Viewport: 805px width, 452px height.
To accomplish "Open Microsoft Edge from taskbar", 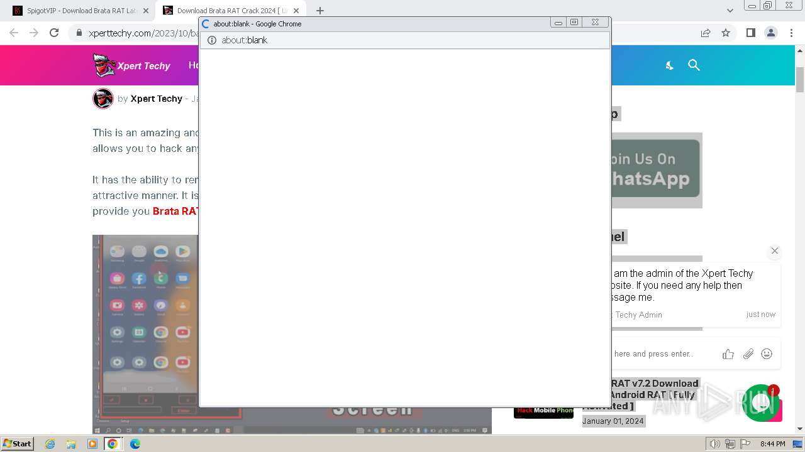I will (x=135, y=444).
